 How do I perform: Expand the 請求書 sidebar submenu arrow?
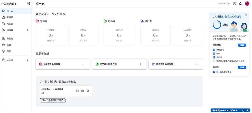[x=28, y=30]
